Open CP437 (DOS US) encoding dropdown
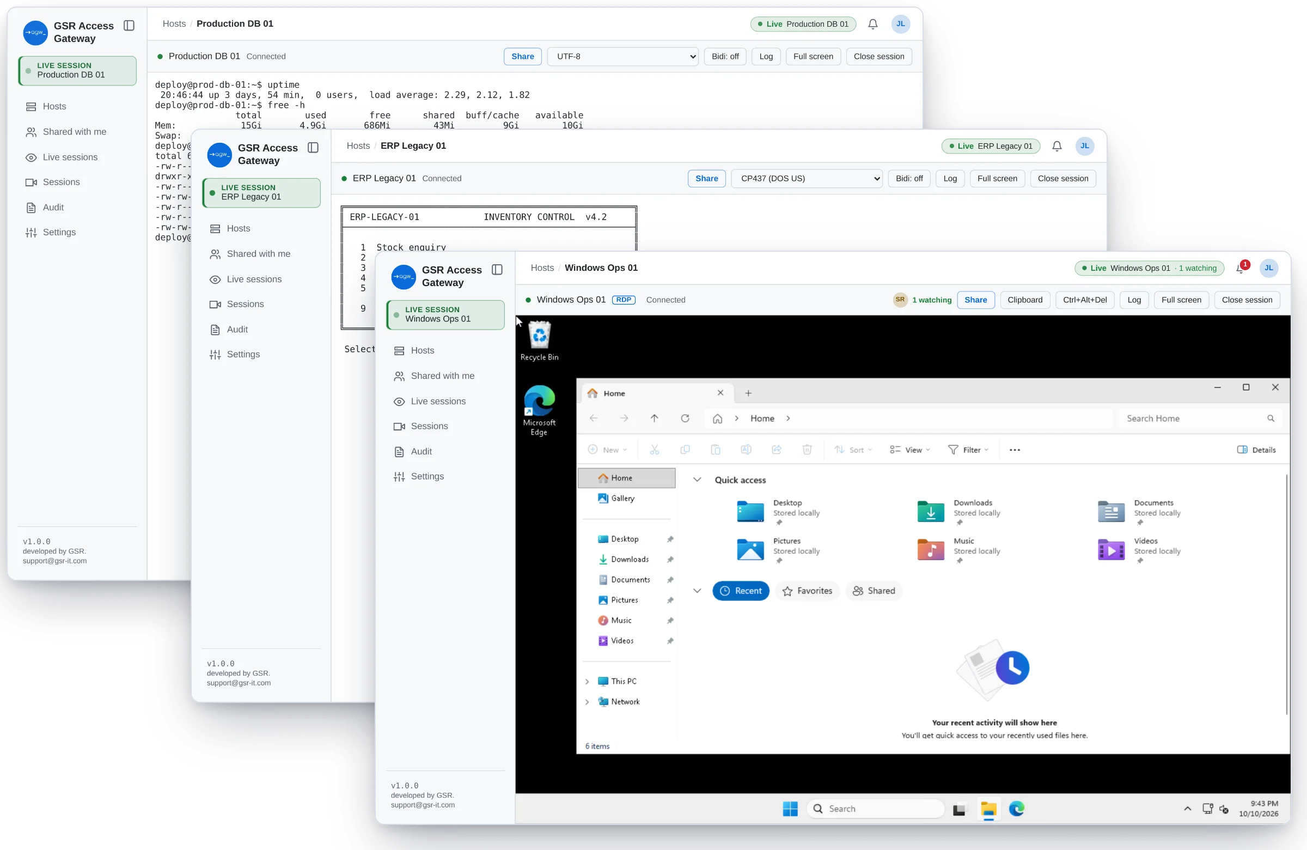The image size is (1307, 850). [806, 179]
